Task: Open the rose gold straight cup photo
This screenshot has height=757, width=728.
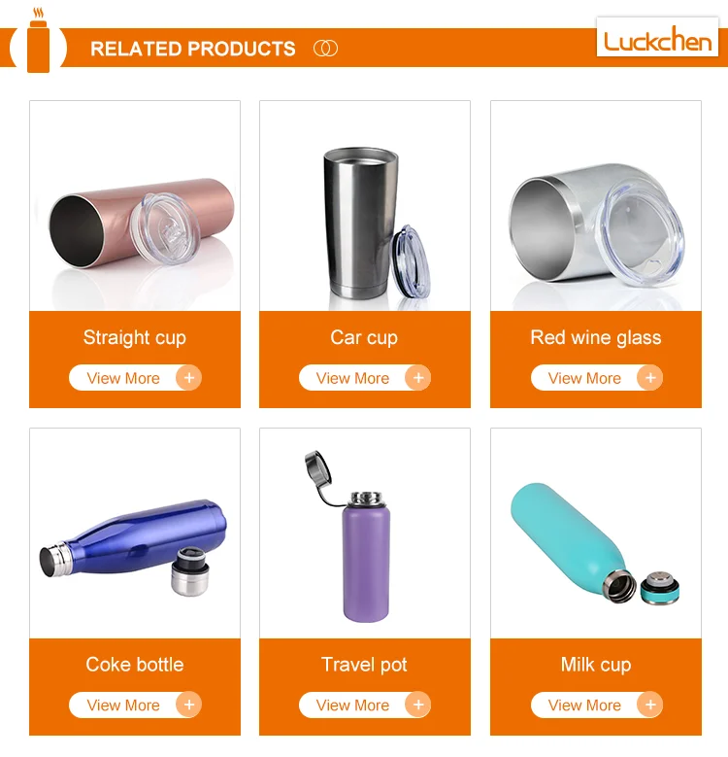Action: (135, 206)
